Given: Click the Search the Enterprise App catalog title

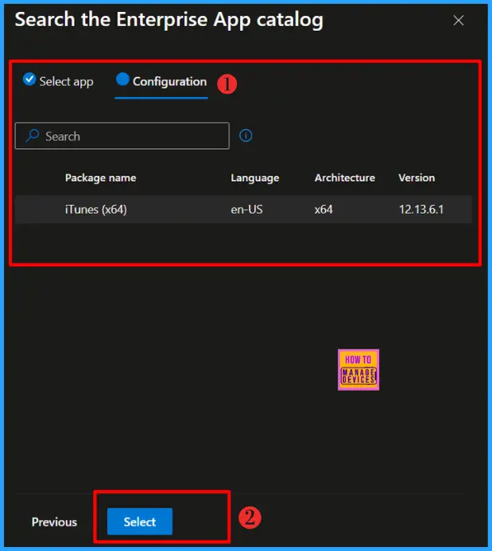Looking at the screenshot, I should [x=169, y=20].
